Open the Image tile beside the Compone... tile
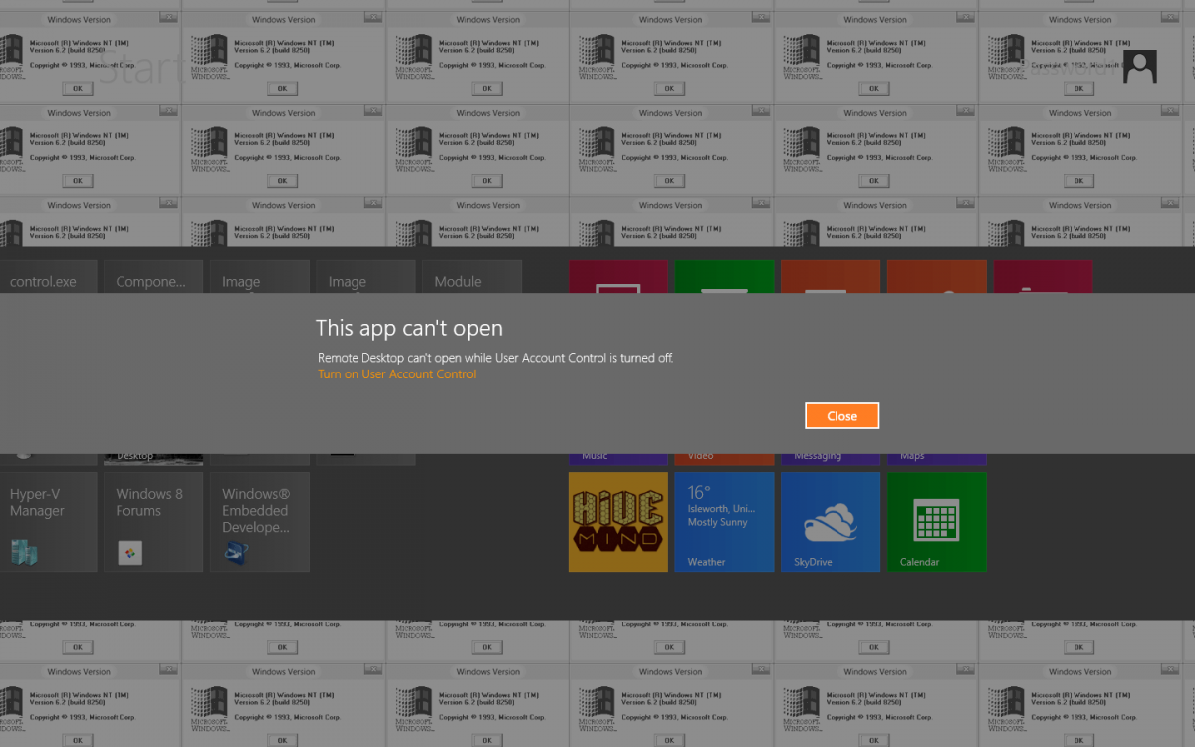 259,277
